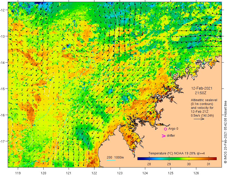The width and height of the screenshot is (227, 175).
Task: Click the '21:50Z' time text
Action: (x=200, y=93)
